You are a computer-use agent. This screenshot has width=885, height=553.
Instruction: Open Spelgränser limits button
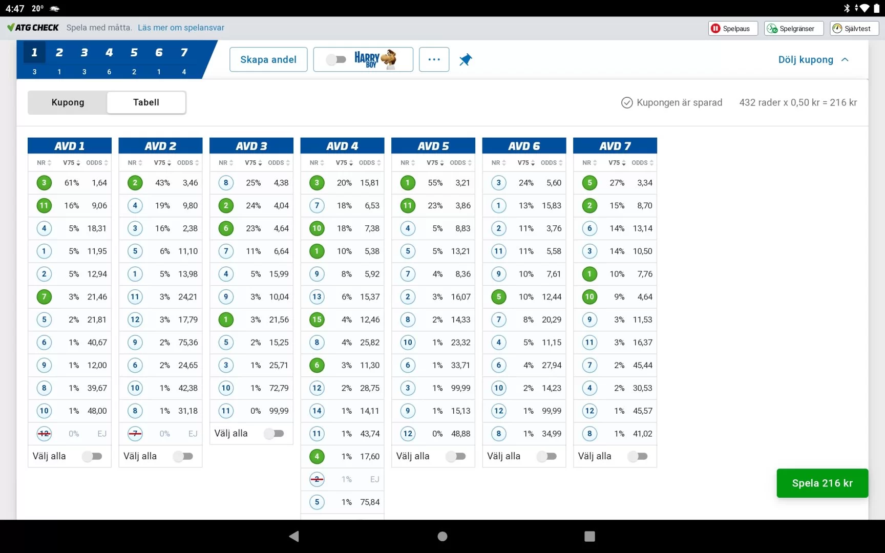793,29
